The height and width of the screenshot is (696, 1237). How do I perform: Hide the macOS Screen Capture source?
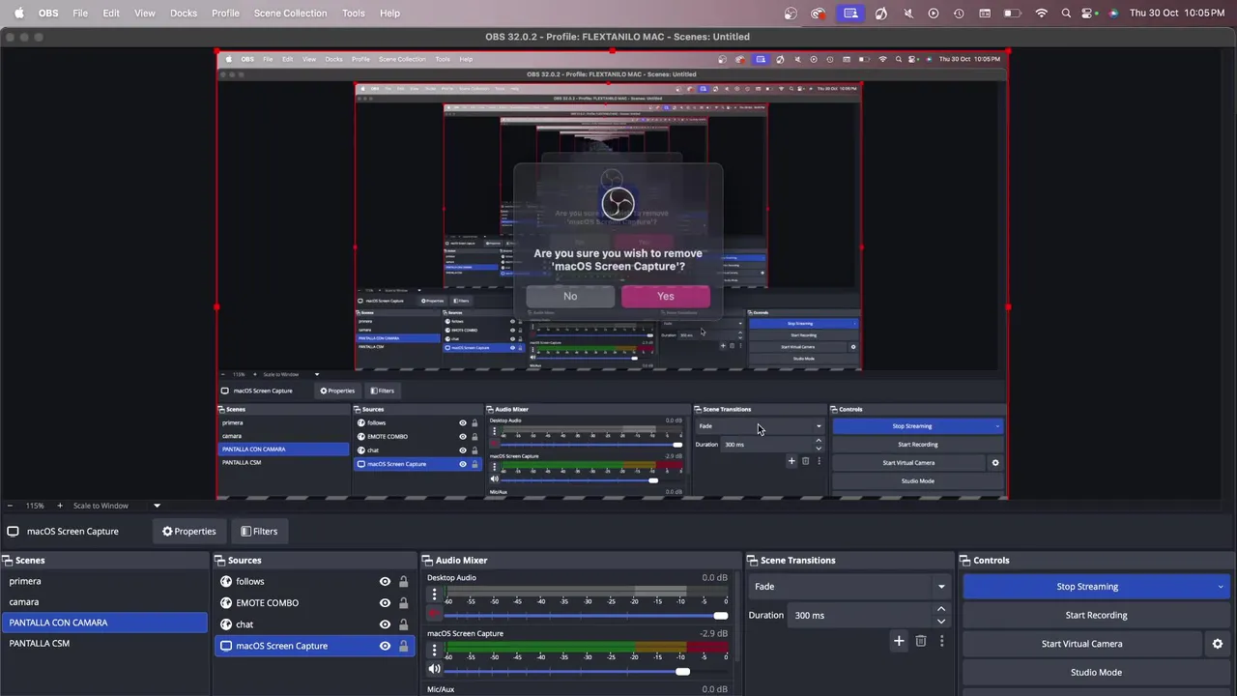tap(385, 646)
